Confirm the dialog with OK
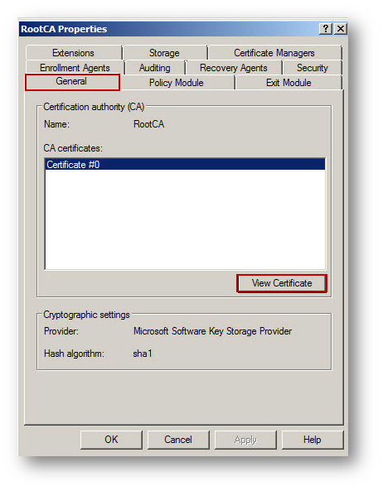Image resolution: width=383 pixels, height=491 pixels. click(111, 440)
